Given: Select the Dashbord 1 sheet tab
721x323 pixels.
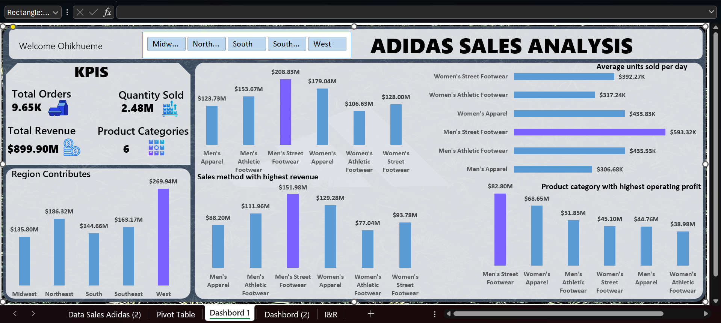Looking at the screenshot, I should tap(230, 313).
